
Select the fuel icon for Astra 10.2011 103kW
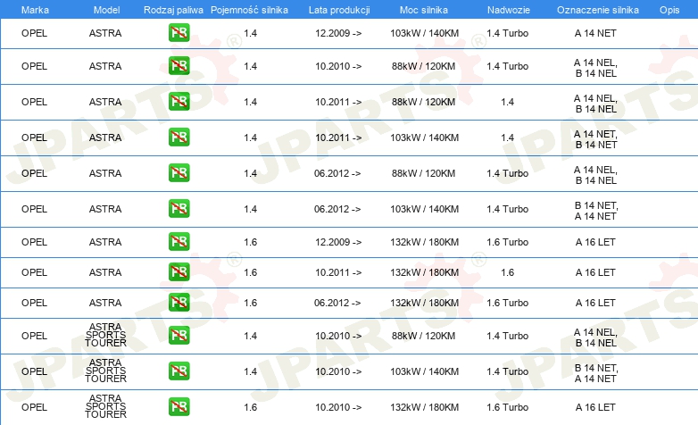179,137
